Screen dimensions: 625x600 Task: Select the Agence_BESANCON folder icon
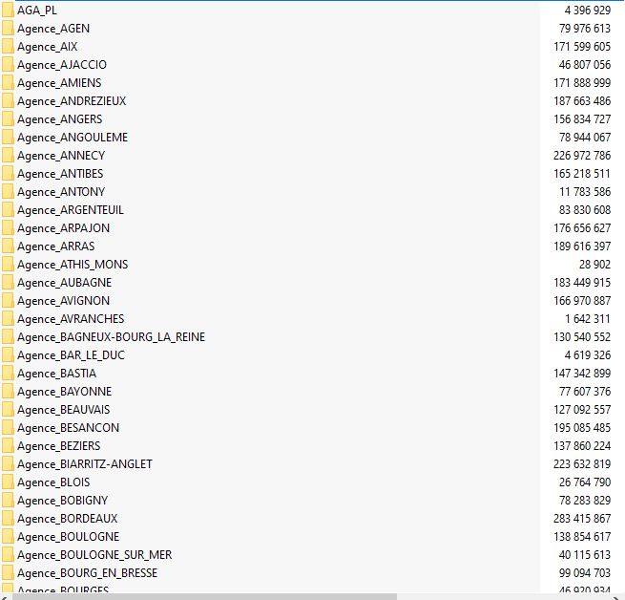(x=8, y=428)
